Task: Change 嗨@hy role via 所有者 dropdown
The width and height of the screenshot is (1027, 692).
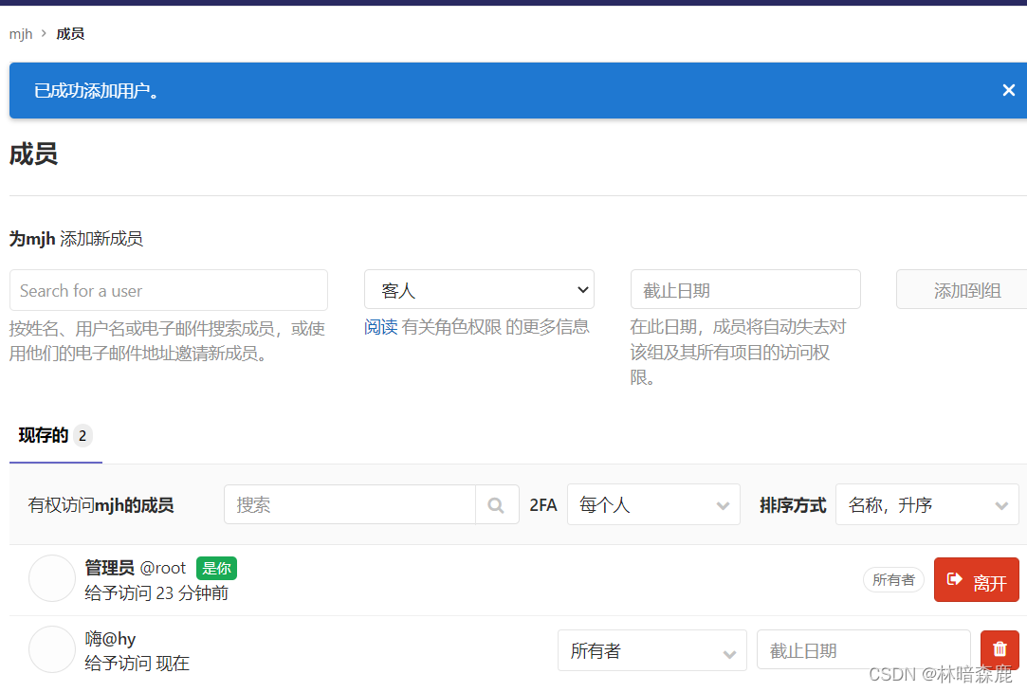Action: point(652,650)
